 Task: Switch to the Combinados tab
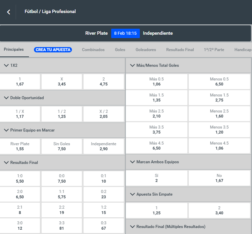pyautogui.click(x=93, y=50)
